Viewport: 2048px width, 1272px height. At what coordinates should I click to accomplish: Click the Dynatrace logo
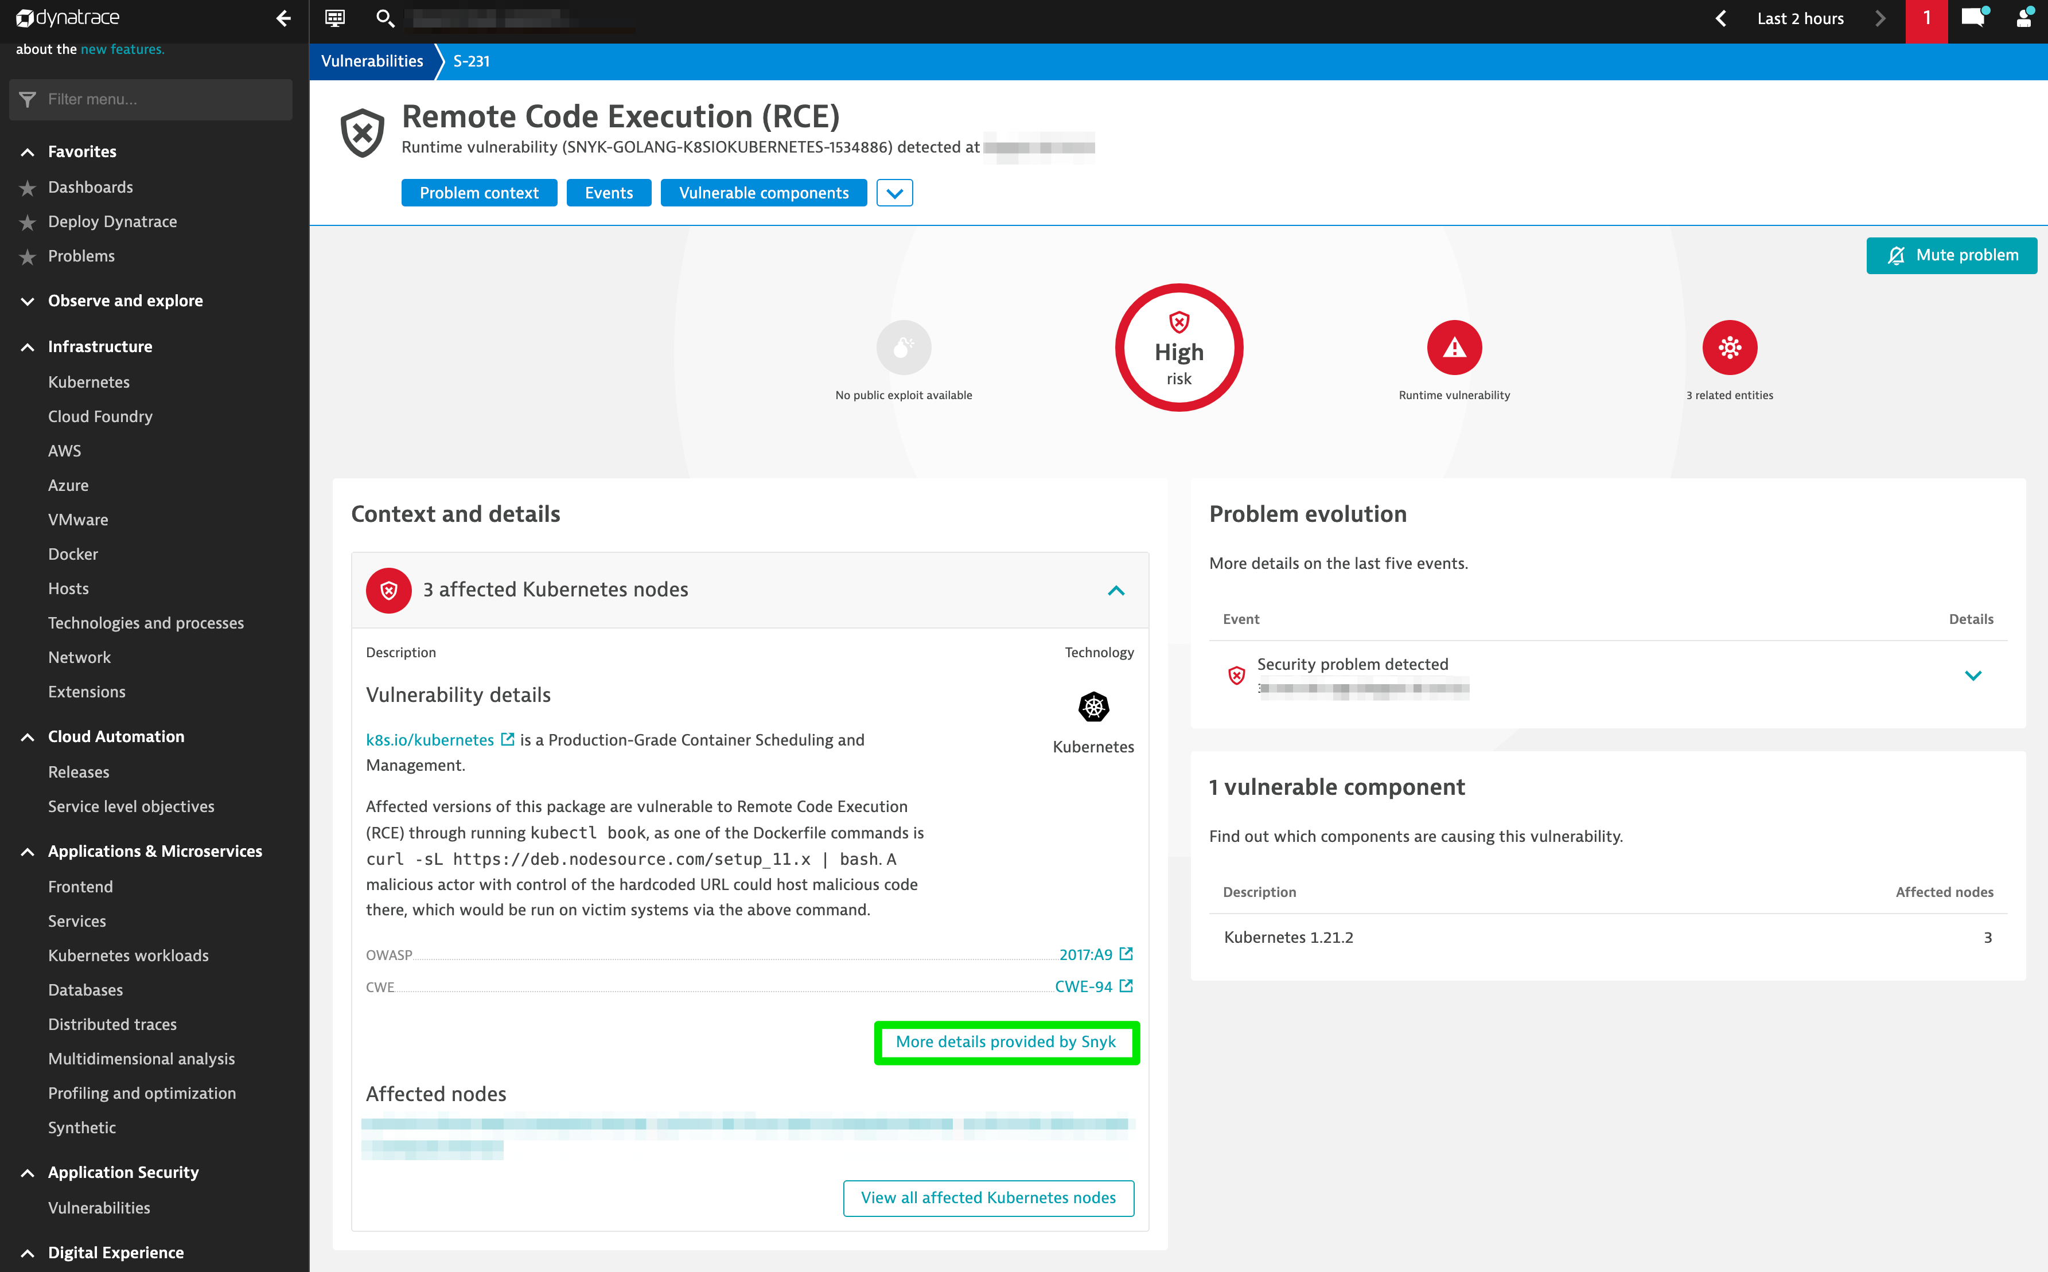point(69,18)
